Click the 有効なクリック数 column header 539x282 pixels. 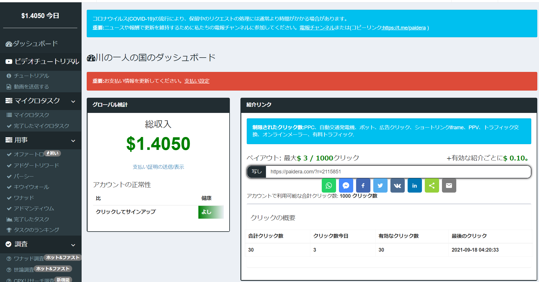coord(398,236)
